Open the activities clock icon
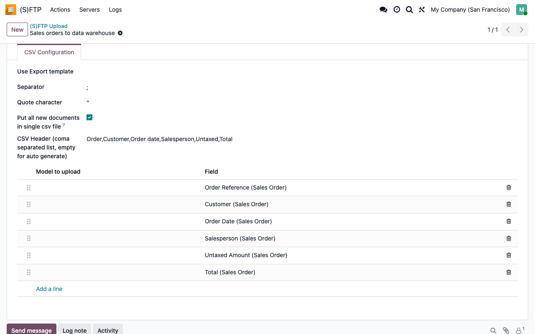The height and width of the screenshot is (334, 535). point(397,10)
